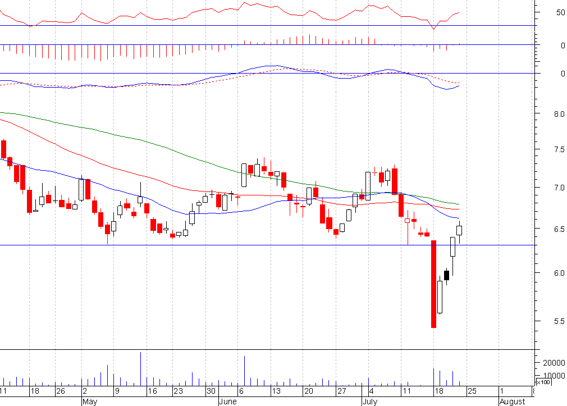The width and height of the screenshot is (567, 406).
Task: Click the 7.5 price axis label
Action: (559, 150)
